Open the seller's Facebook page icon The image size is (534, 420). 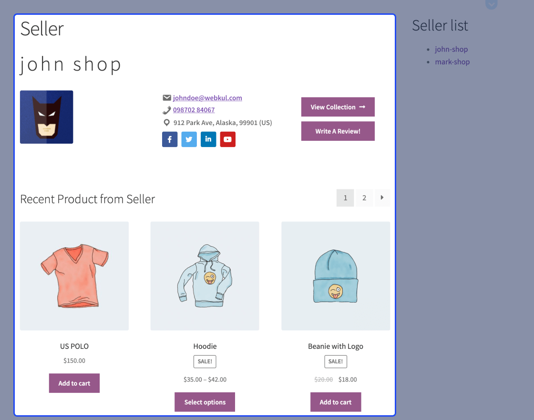coord(170,139)
